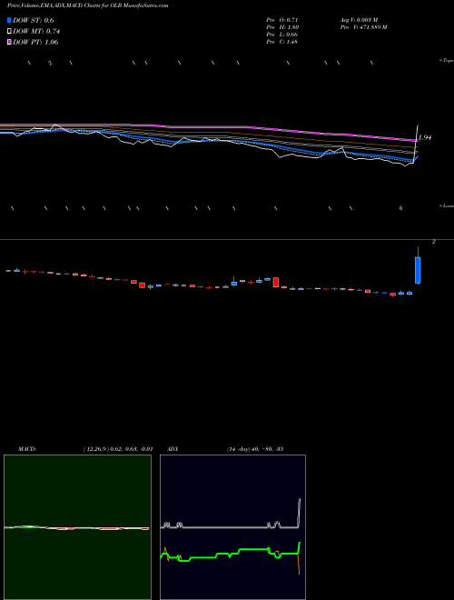Click the ADX (14 day) values text

click(x=254, y=449)
